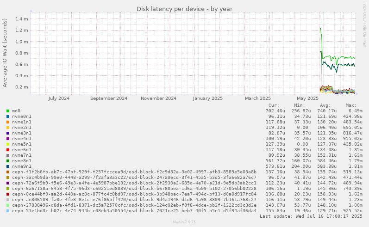Screen dimensions: 369x227
Task: Click the July 2024 axis label
Action: point(59,98)
